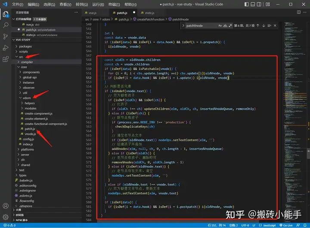Screen dimensions: 310x228
Task: Click the feedback icon in status bar
Action: coord(298,225)
